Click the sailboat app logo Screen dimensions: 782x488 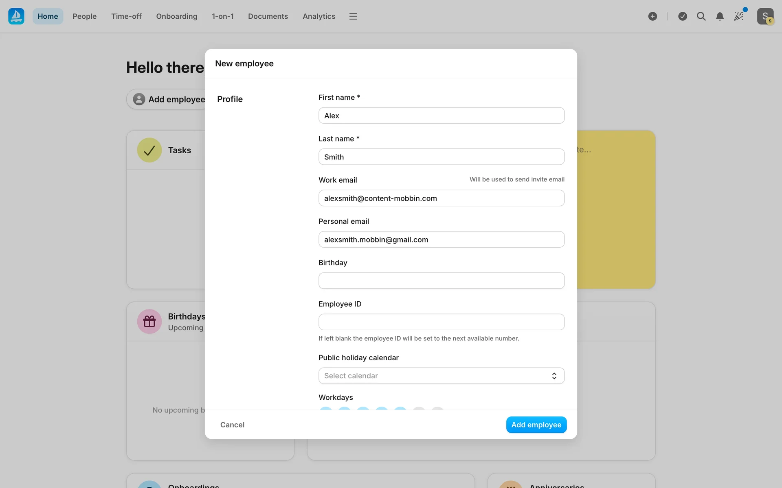click(x=16, y=16)
